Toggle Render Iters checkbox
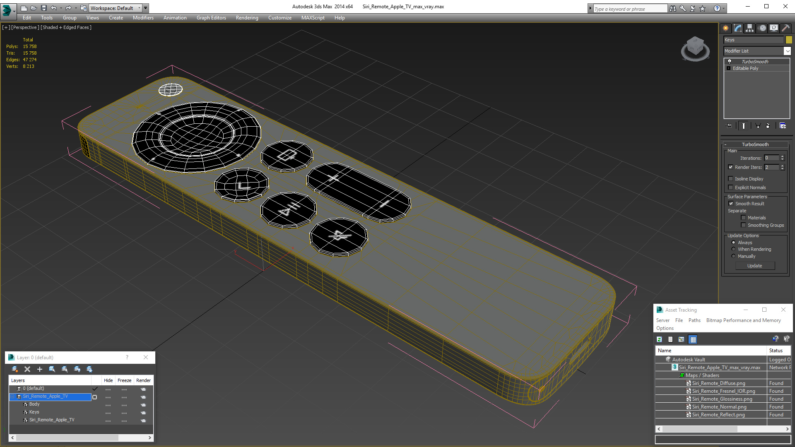The width and height of the screenshot is (795, 447). pos(731,167)
